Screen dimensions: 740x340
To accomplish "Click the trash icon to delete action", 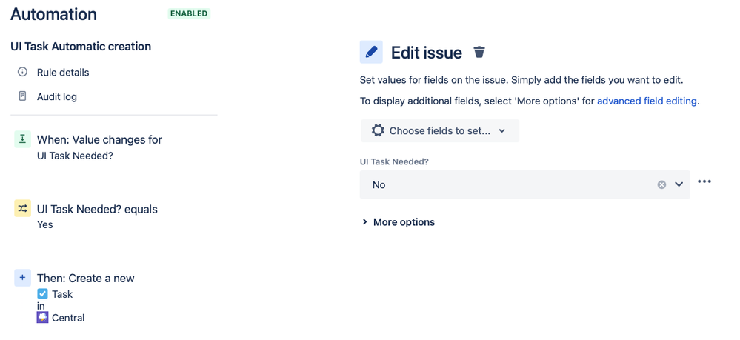I will [x=479, y=52].
